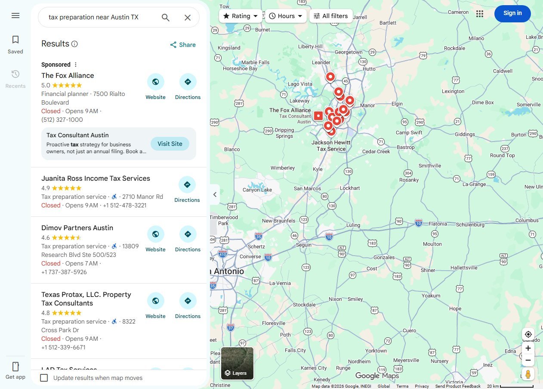Open the Sponsored three-dot options
The image size is (543, 389).
76,65
